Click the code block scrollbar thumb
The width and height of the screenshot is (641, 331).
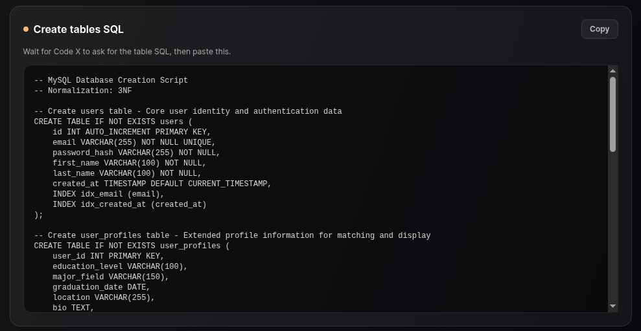(x=612, y=114)
